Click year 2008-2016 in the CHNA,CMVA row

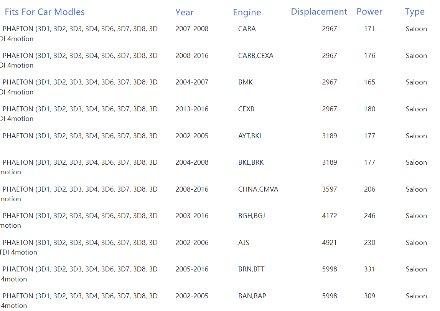point(192,189)
